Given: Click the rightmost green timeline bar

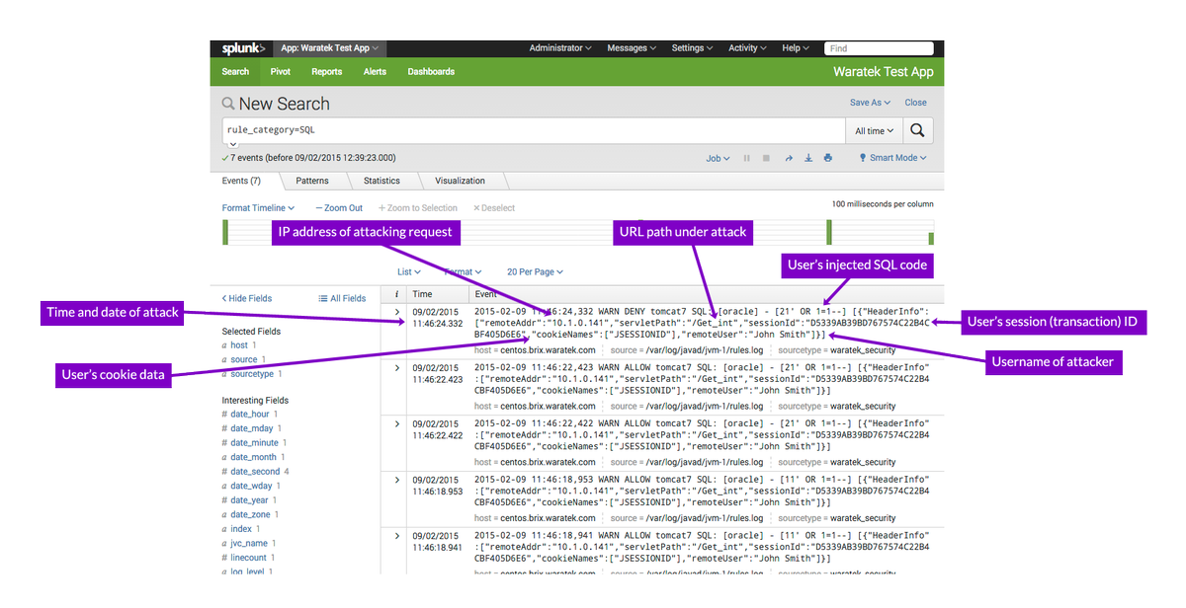Looking at the screenshot, I should pos(931,238).
